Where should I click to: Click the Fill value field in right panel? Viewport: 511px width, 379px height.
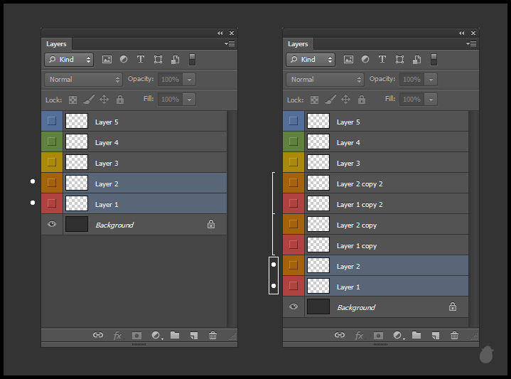point(412,100)
